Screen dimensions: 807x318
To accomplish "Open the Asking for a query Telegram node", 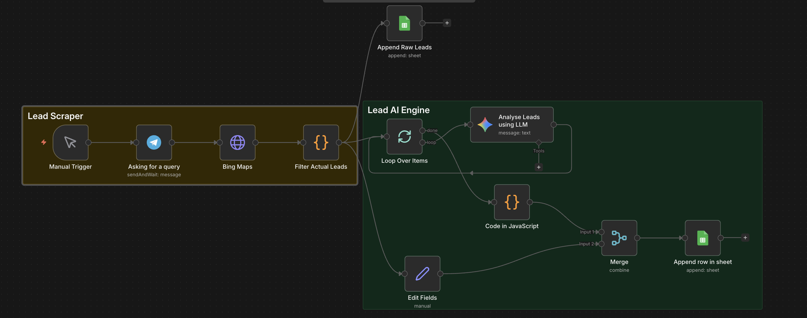I will (x=154, y=142).
